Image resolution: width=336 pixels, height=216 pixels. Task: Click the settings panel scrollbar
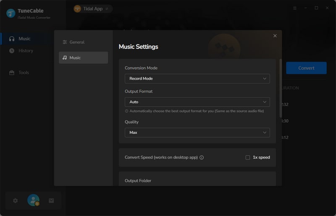281,88
